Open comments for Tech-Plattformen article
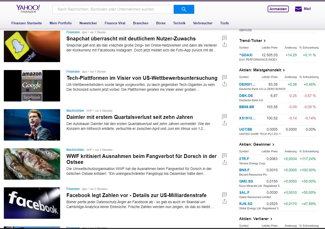The image size is (325, 229). [224, 77]
